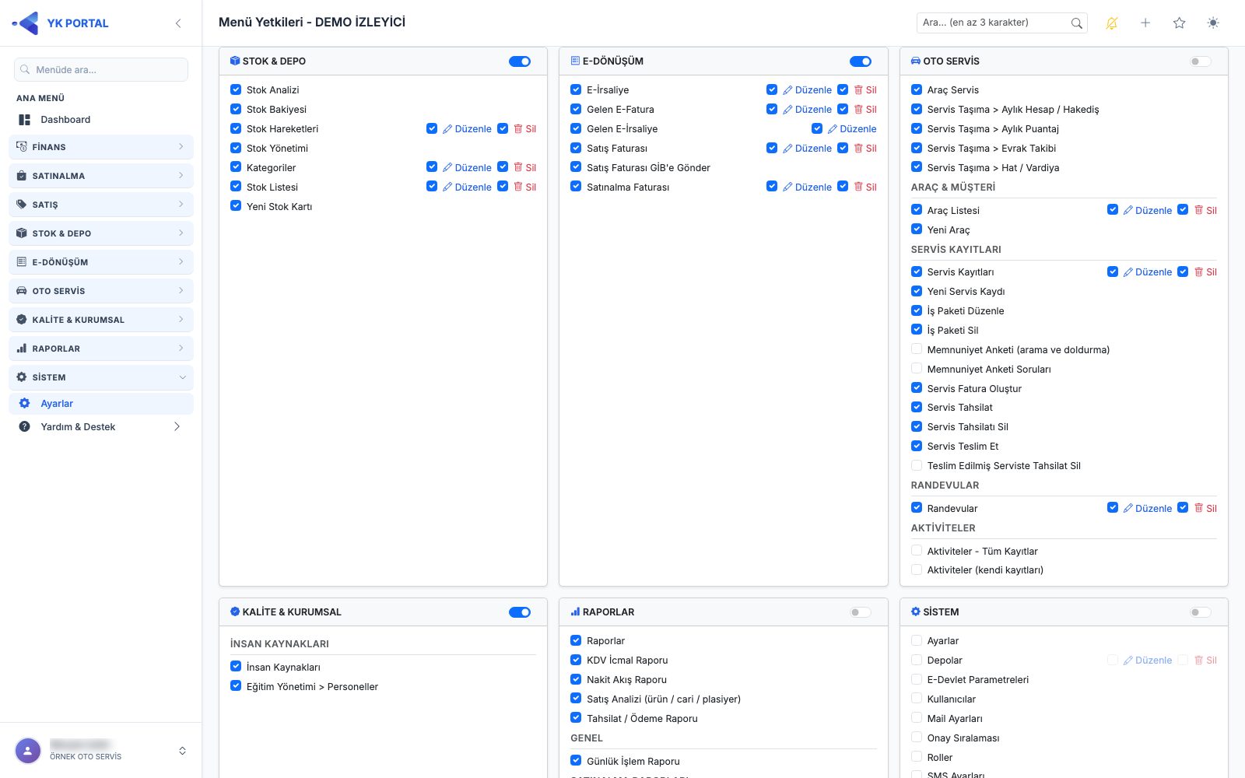This screenshot has height=778, width=1245.
Task: Enable the OTO SERVİS panel switch
Action: [1201, 61]
